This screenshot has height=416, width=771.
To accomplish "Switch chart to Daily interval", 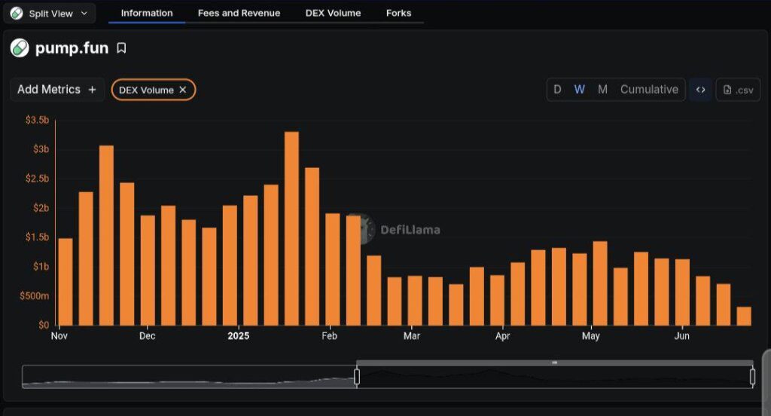I will pyautogui.click(x=557, y=90).
